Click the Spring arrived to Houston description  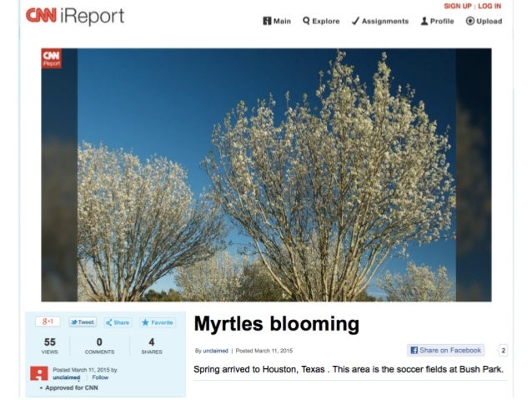tap(349, 369)
